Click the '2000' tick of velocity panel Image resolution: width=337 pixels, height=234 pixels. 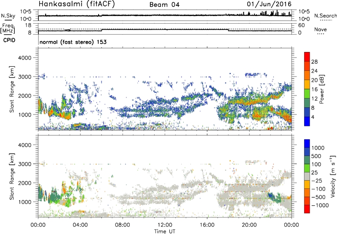(24, 183)
